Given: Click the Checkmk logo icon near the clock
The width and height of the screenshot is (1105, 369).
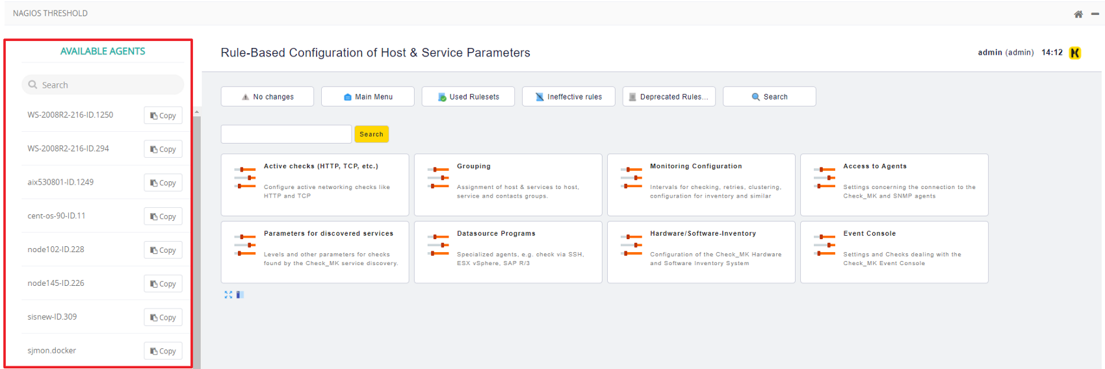Looking at the screenshot, I should 1075,53.
